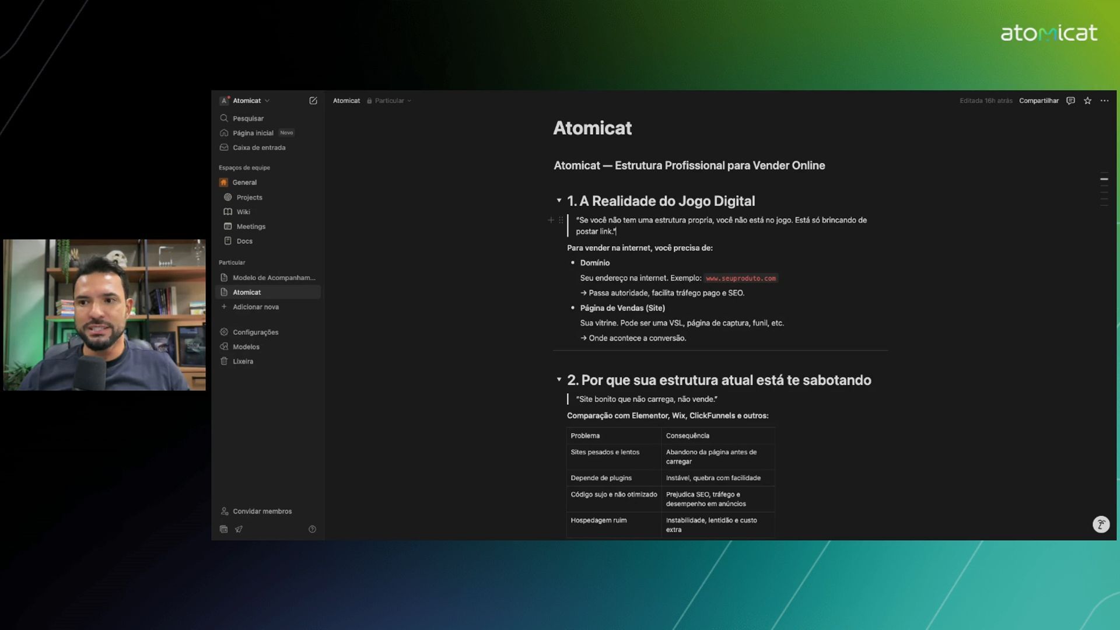Click the page title Atomicat
Screen dimensions: 1120x630
tap(592, 128)
